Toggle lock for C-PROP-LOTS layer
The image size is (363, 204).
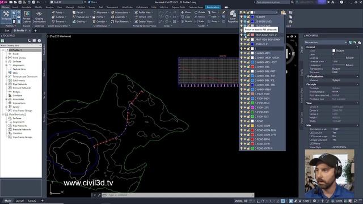[248, 108]
